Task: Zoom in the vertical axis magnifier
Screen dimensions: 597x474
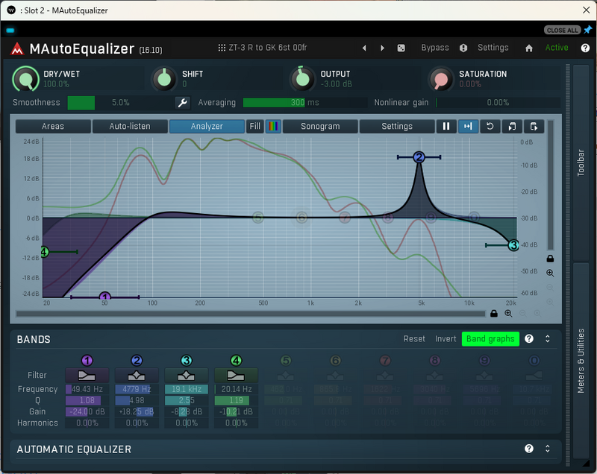Action: tap(550, 273)
